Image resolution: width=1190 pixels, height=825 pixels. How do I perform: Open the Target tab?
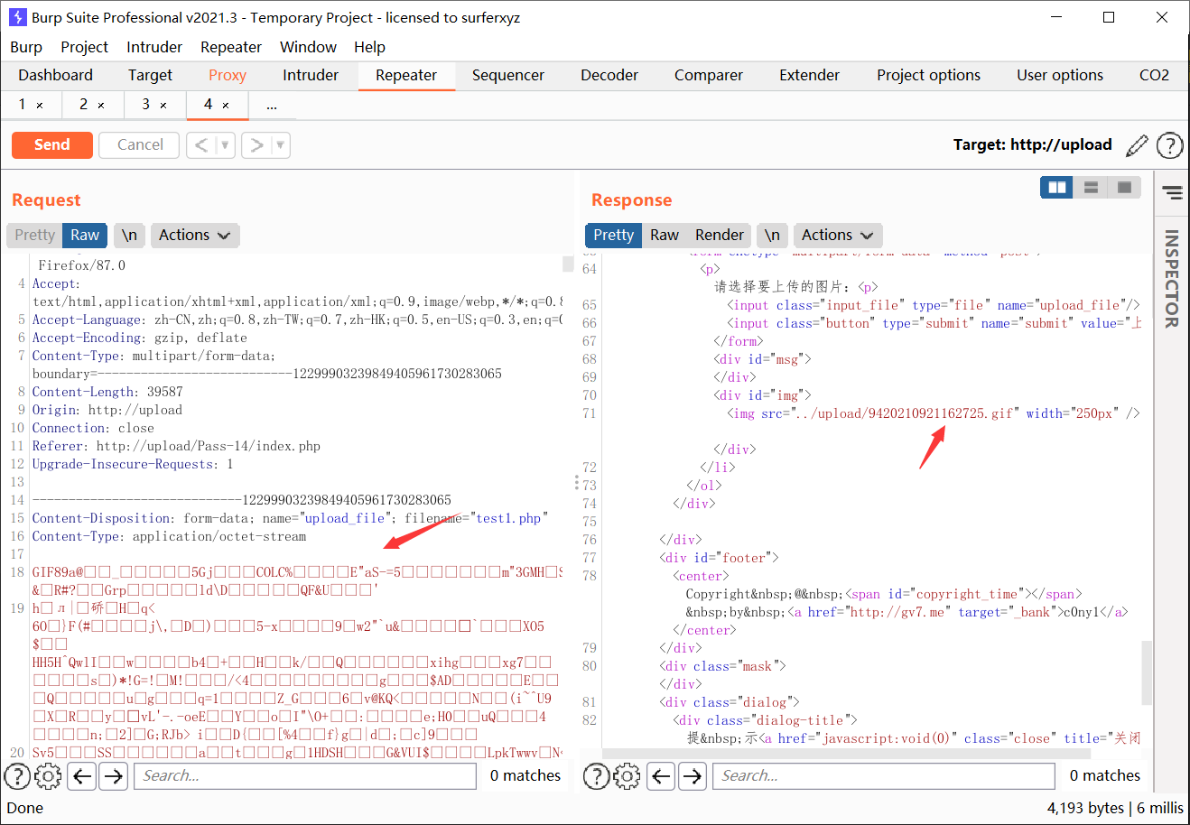(x=150, y=76)
